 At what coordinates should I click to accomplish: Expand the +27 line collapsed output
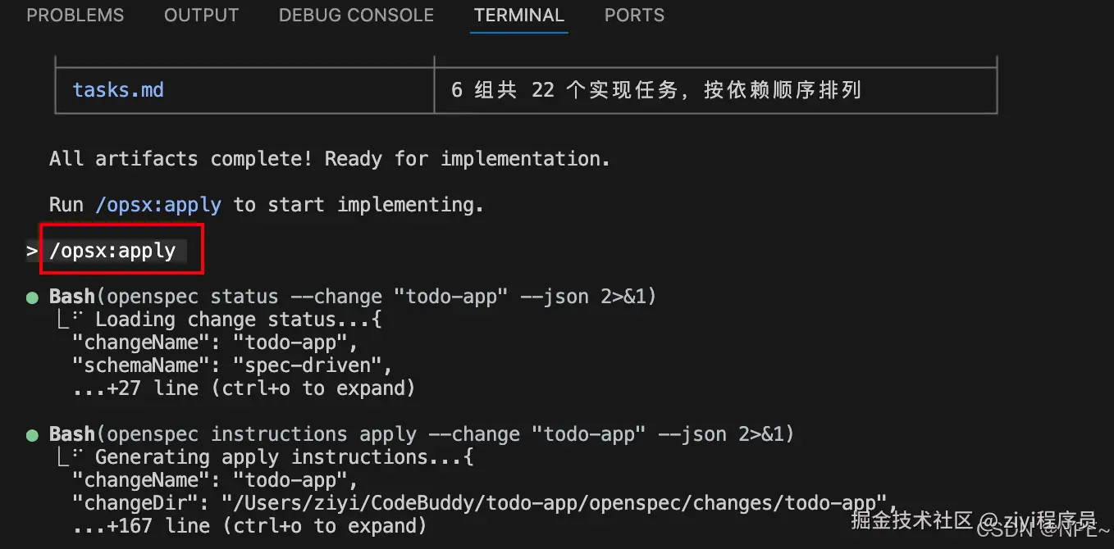[x=244, y=388]
